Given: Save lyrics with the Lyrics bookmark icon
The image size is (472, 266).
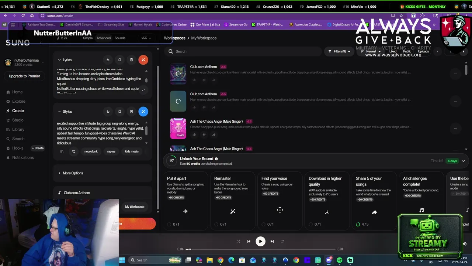Looking at the screenshot, I should 119,60.
